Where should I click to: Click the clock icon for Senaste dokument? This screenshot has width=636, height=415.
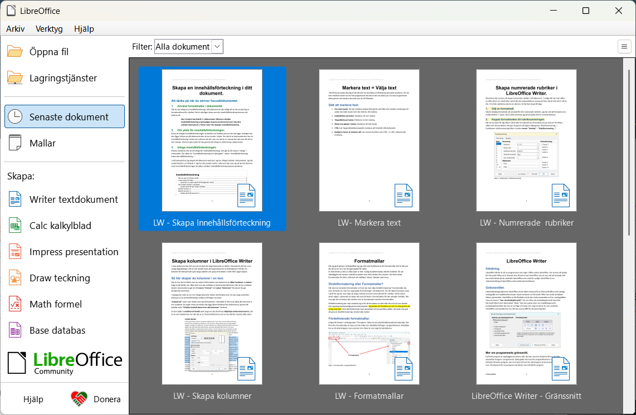[x=15, y=117]
